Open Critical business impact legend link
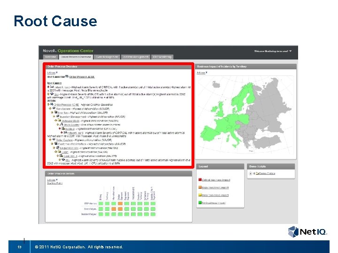Image resolution: width=338 pixels, height=253 pixels. click(216, 180)
